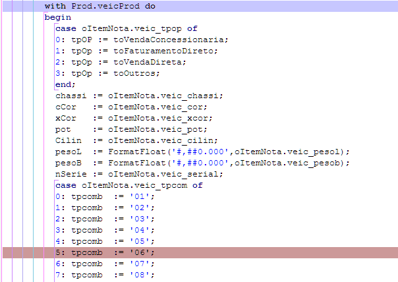Click the 'pesoL := FormatFloat' line

click(202, 152)
